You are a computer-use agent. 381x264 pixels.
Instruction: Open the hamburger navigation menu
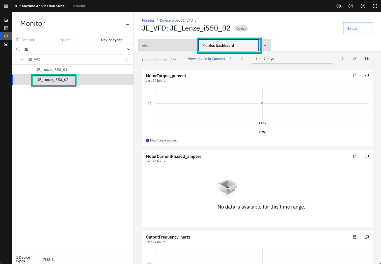coord(6,6)
